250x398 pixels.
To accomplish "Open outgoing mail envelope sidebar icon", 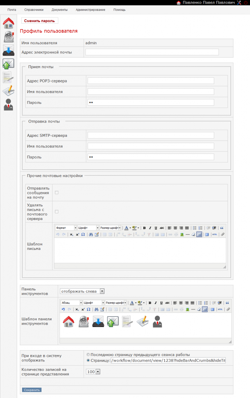I will [9, 64].
